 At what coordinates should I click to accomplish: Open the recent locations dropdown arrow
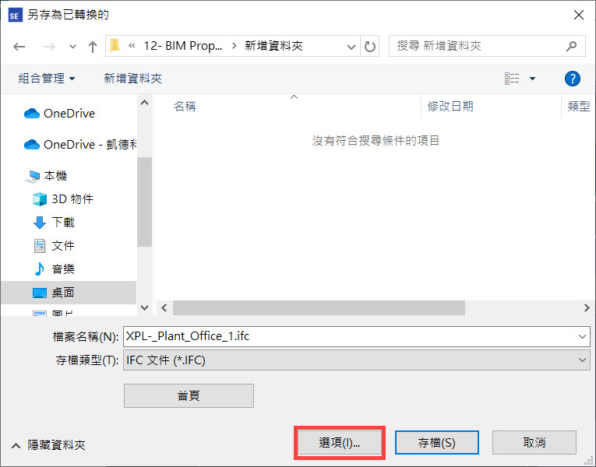pyautogui.click(x=72, y=47)
